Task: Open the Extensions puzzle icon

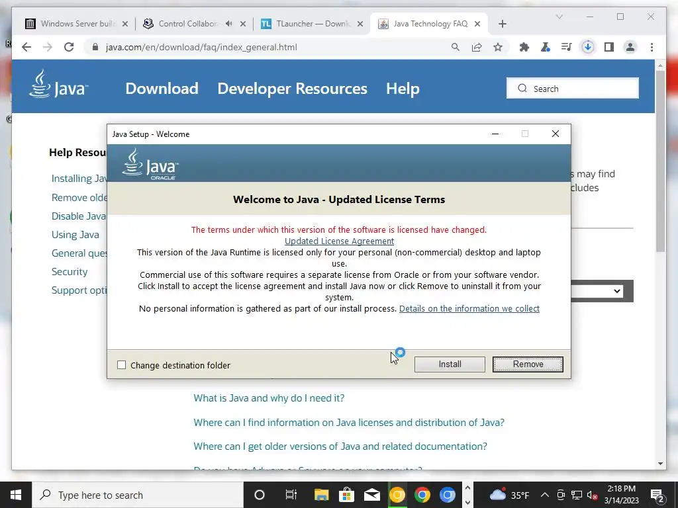Action: [x=524, y=47]
